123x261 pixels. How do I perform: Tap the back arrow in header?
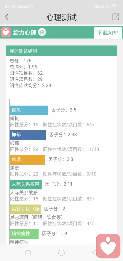tap(7, 17)
